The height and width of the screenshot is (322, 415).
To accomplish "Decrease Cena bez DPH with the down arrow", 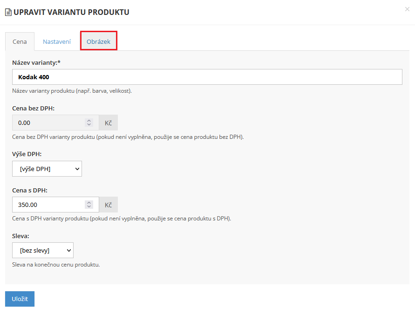I will tap(89, 125).
